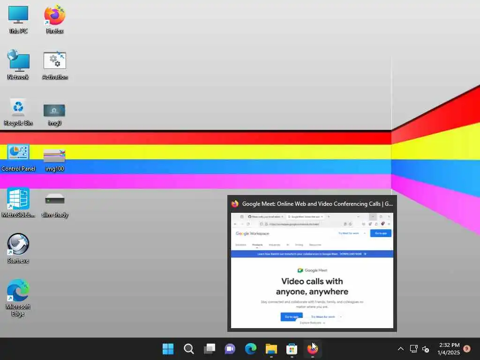Open Microsoft Edge desktop shortcut
This screenshot has width=480, height=360.
point(18,297)
